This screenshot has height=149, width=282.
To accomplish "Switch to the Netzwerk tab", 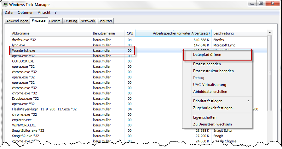I will point(88,21).
